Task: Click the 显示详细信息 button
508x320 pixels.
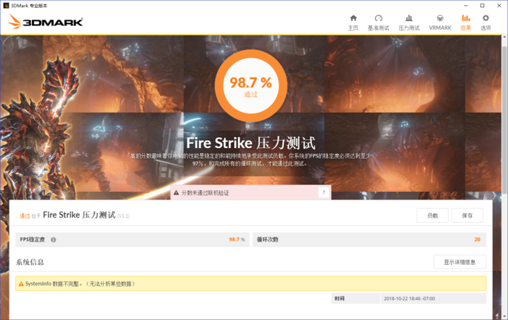Action: point(459,262)
